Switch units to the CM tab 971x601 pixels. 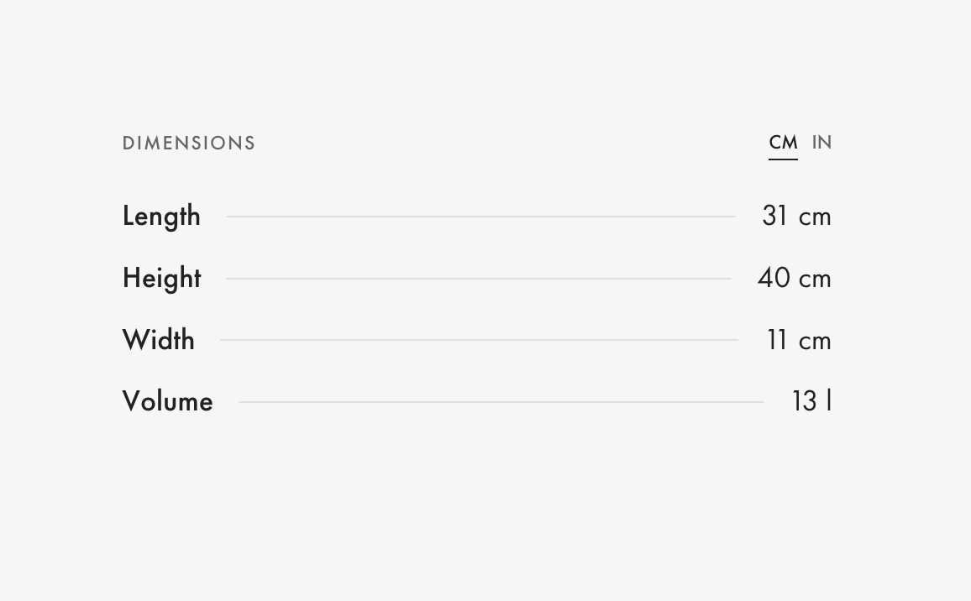[783, 143]
